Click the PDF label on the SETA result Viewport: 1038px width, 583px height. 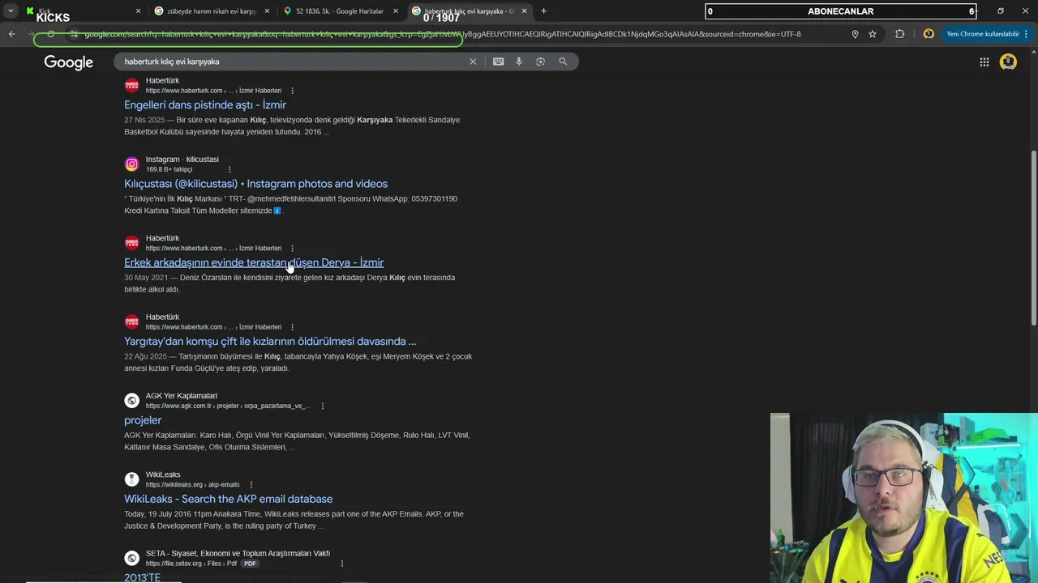[250, 564]
